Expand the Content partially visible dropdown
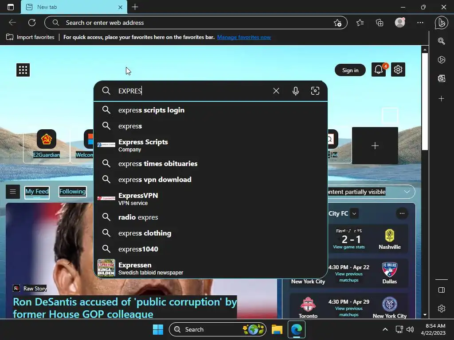The image size is (454, 340). (x=407, y=192)
